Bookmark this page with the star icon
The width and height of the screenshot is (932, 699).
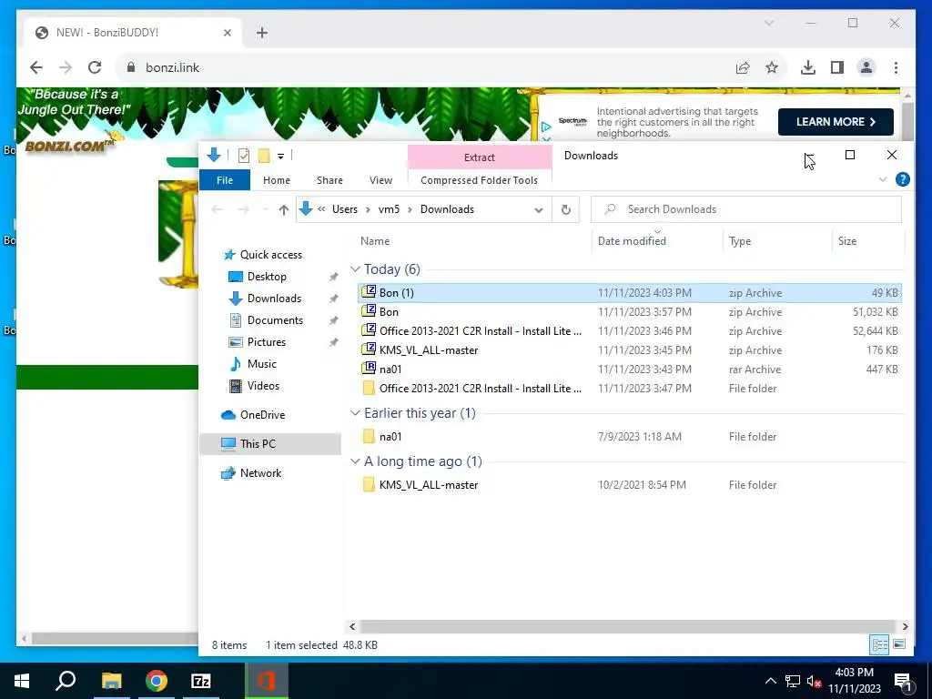coord(772,67)
